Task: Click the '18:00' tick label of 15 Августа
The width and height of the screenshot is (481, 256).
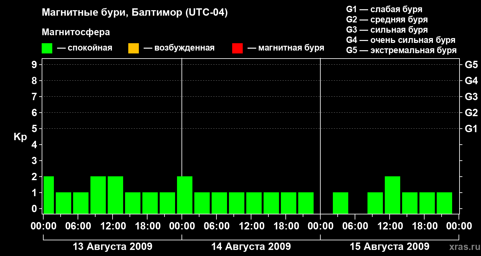Action: (x=424, y=226)
